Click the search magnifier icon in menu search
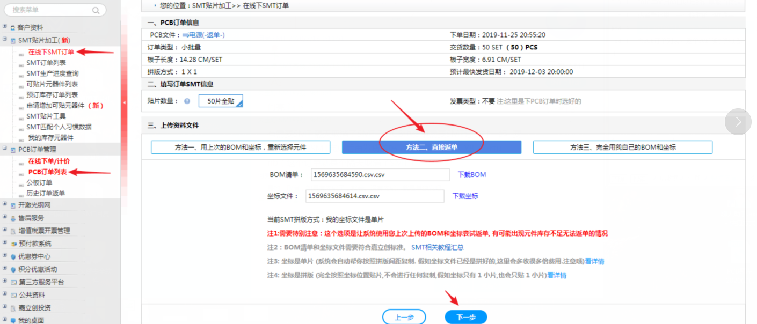This screenshot has height=324, width=757. (96, 10)
